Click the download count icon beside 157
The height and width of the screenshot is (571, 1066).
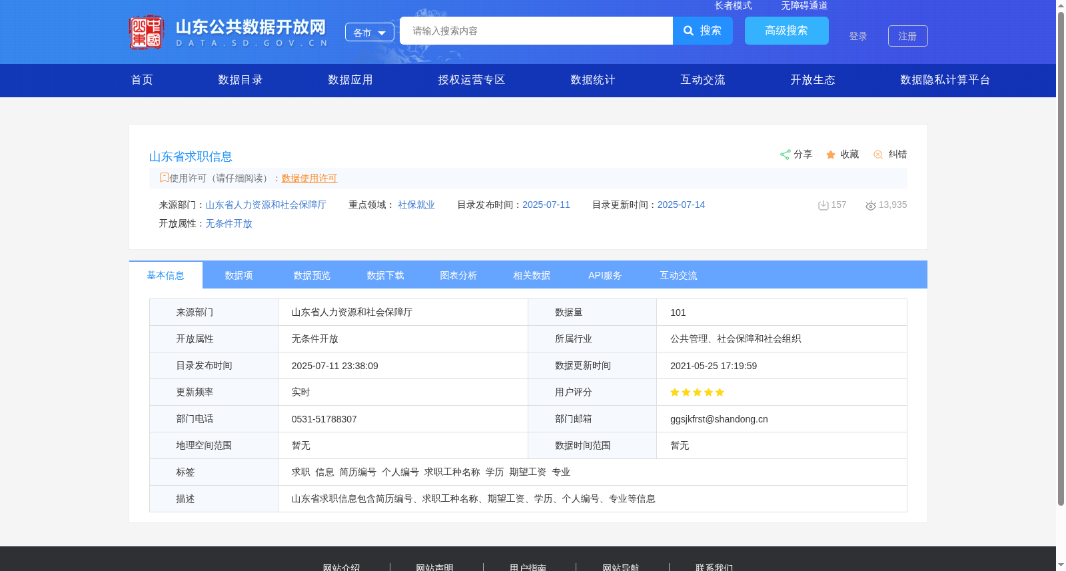click(x=823, y=205)
